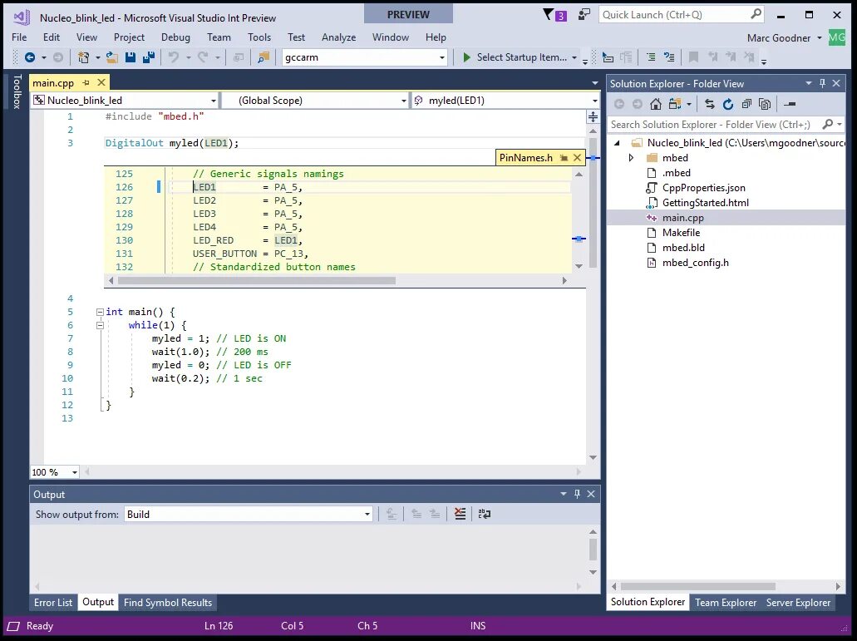The width and height of the screenshot is (857, 641).
Task: Open the myled(LED1) member dropdown
Action: pyautogui.click(x=594, y=101)
